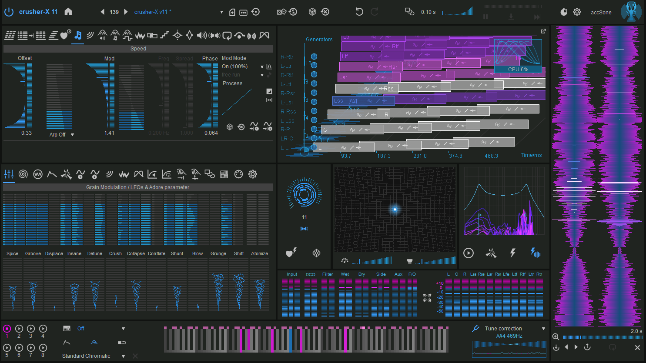Click the CPU 6% indicator

(518, 69)
